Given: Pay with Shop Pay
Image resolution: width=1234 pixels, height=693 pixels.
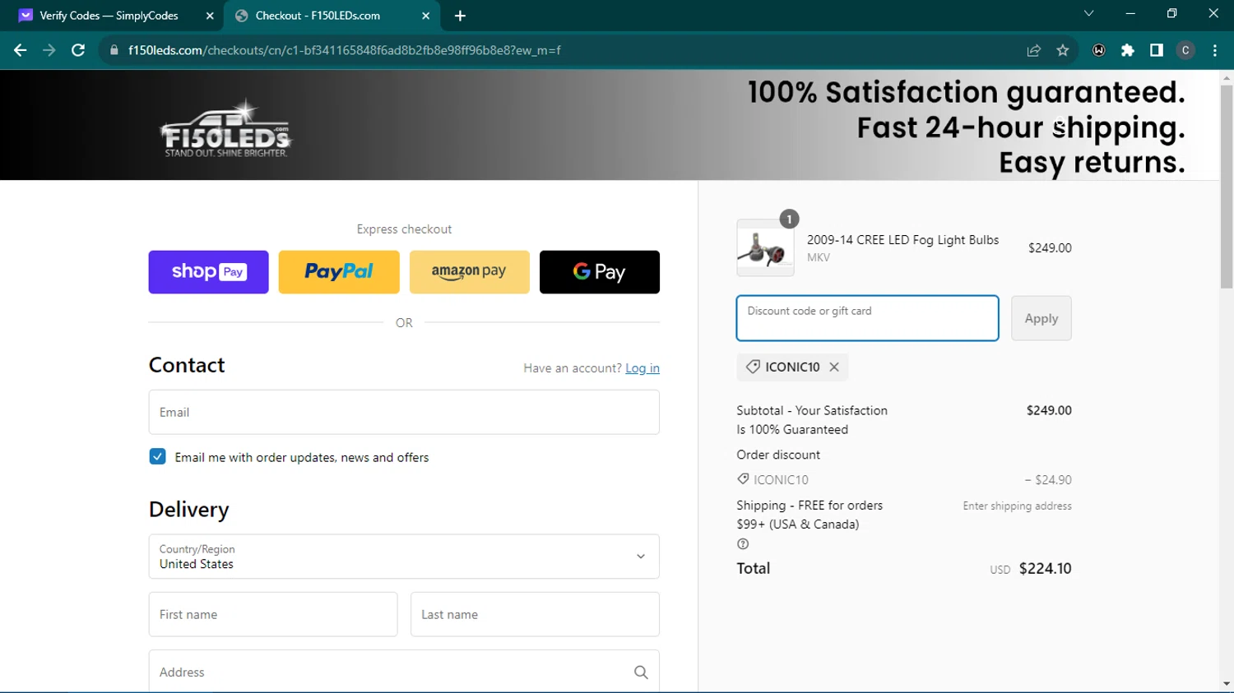Looking at the screenshot, I should [208, 272].
